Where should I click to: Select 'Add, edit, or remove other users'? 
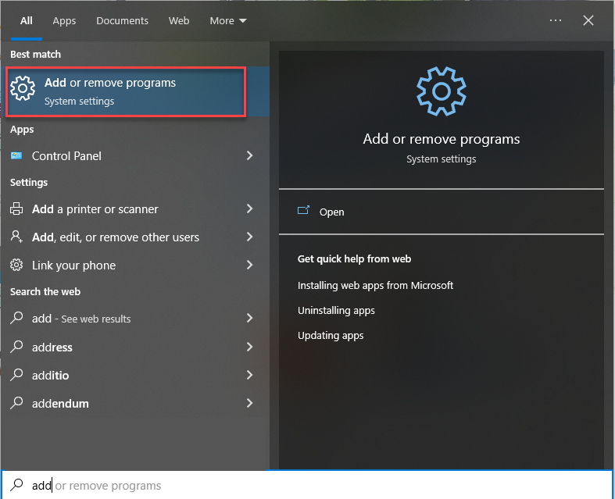point(135,237)
